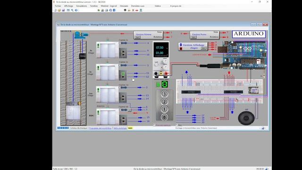The image size is (302, 170).
Task: Click the yellow Aide tab
Action: click(x=130, y=128)
